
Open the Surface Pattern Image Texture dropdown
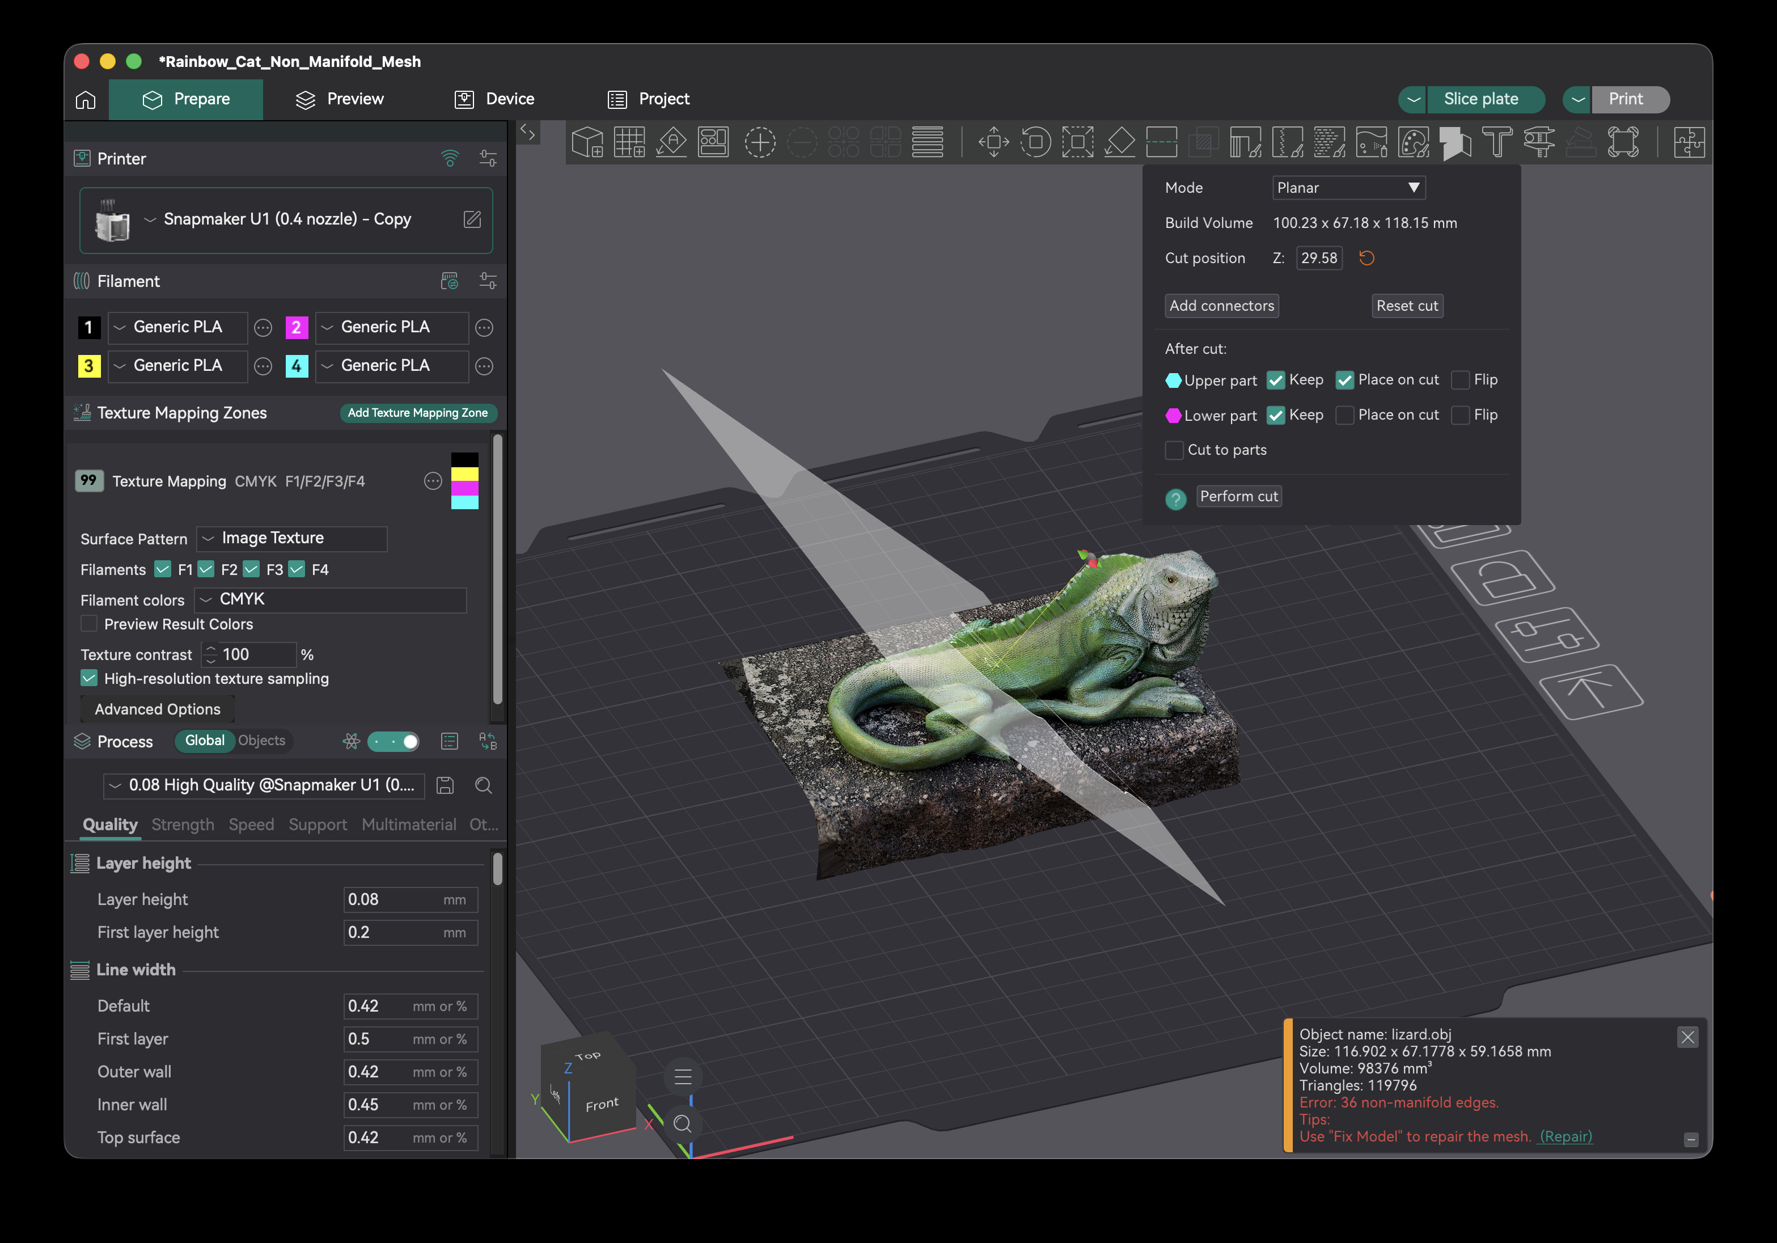[292, 538]
